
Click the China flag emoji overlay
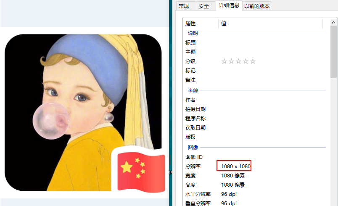(x=141, y=172)
